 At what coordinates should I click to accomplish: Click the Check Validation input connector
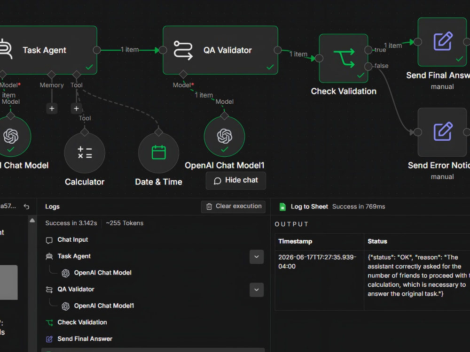[319, 58]
